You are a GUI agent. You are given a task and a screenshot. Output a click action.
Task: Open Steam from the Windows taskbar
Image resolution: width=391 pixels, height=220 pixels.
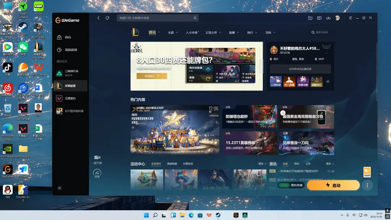pyautogui.click(x=218, y=215)
